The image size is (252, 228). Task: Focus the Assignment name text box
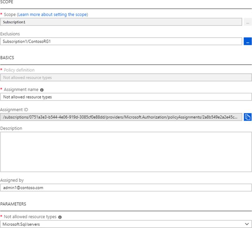126,97
